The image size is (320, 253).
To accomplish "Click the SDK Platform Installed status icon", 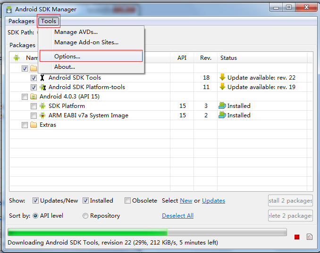I will coord(222,106).
